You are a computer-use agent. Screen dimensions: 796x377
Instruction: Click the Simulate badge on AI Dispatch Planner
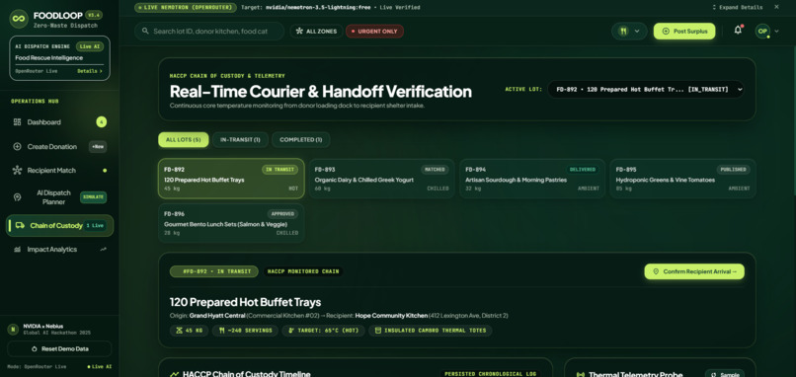[94, 197]
